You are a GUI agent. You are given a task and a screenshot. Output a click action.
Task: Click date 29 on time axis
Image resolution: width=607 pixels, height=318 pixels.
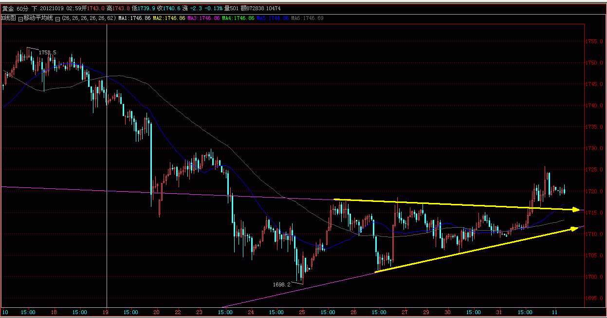pos(427,312)
